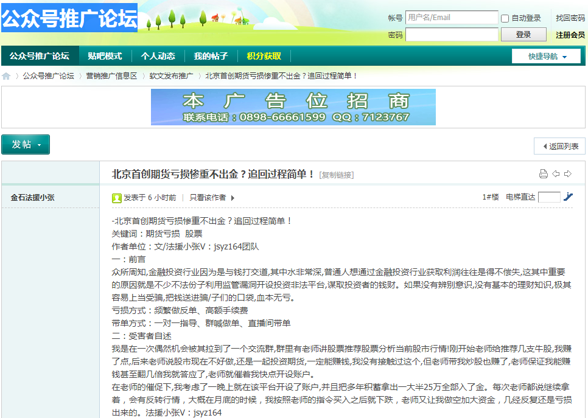Image resolution: width=588 pixels, height=418 pixels.
Task: Open 个人动态 nav tab
Action: [158, 56]
